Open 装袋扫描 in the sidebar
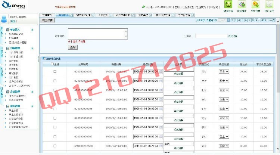 14,65
